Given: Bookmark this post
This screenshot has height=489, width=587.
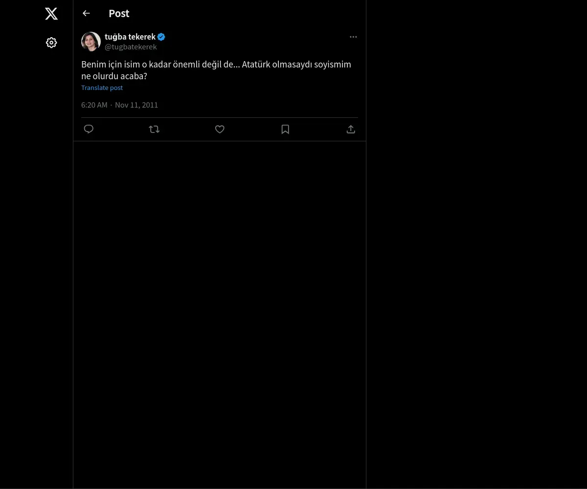Looking at the screenshot, I should [x=285, y=129].
